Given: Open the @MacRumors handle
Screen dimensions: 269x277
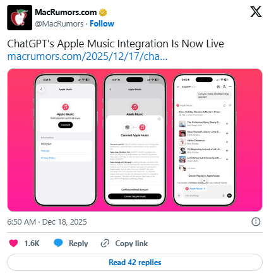Looking at the screenshot, I should tap(59, 24).
